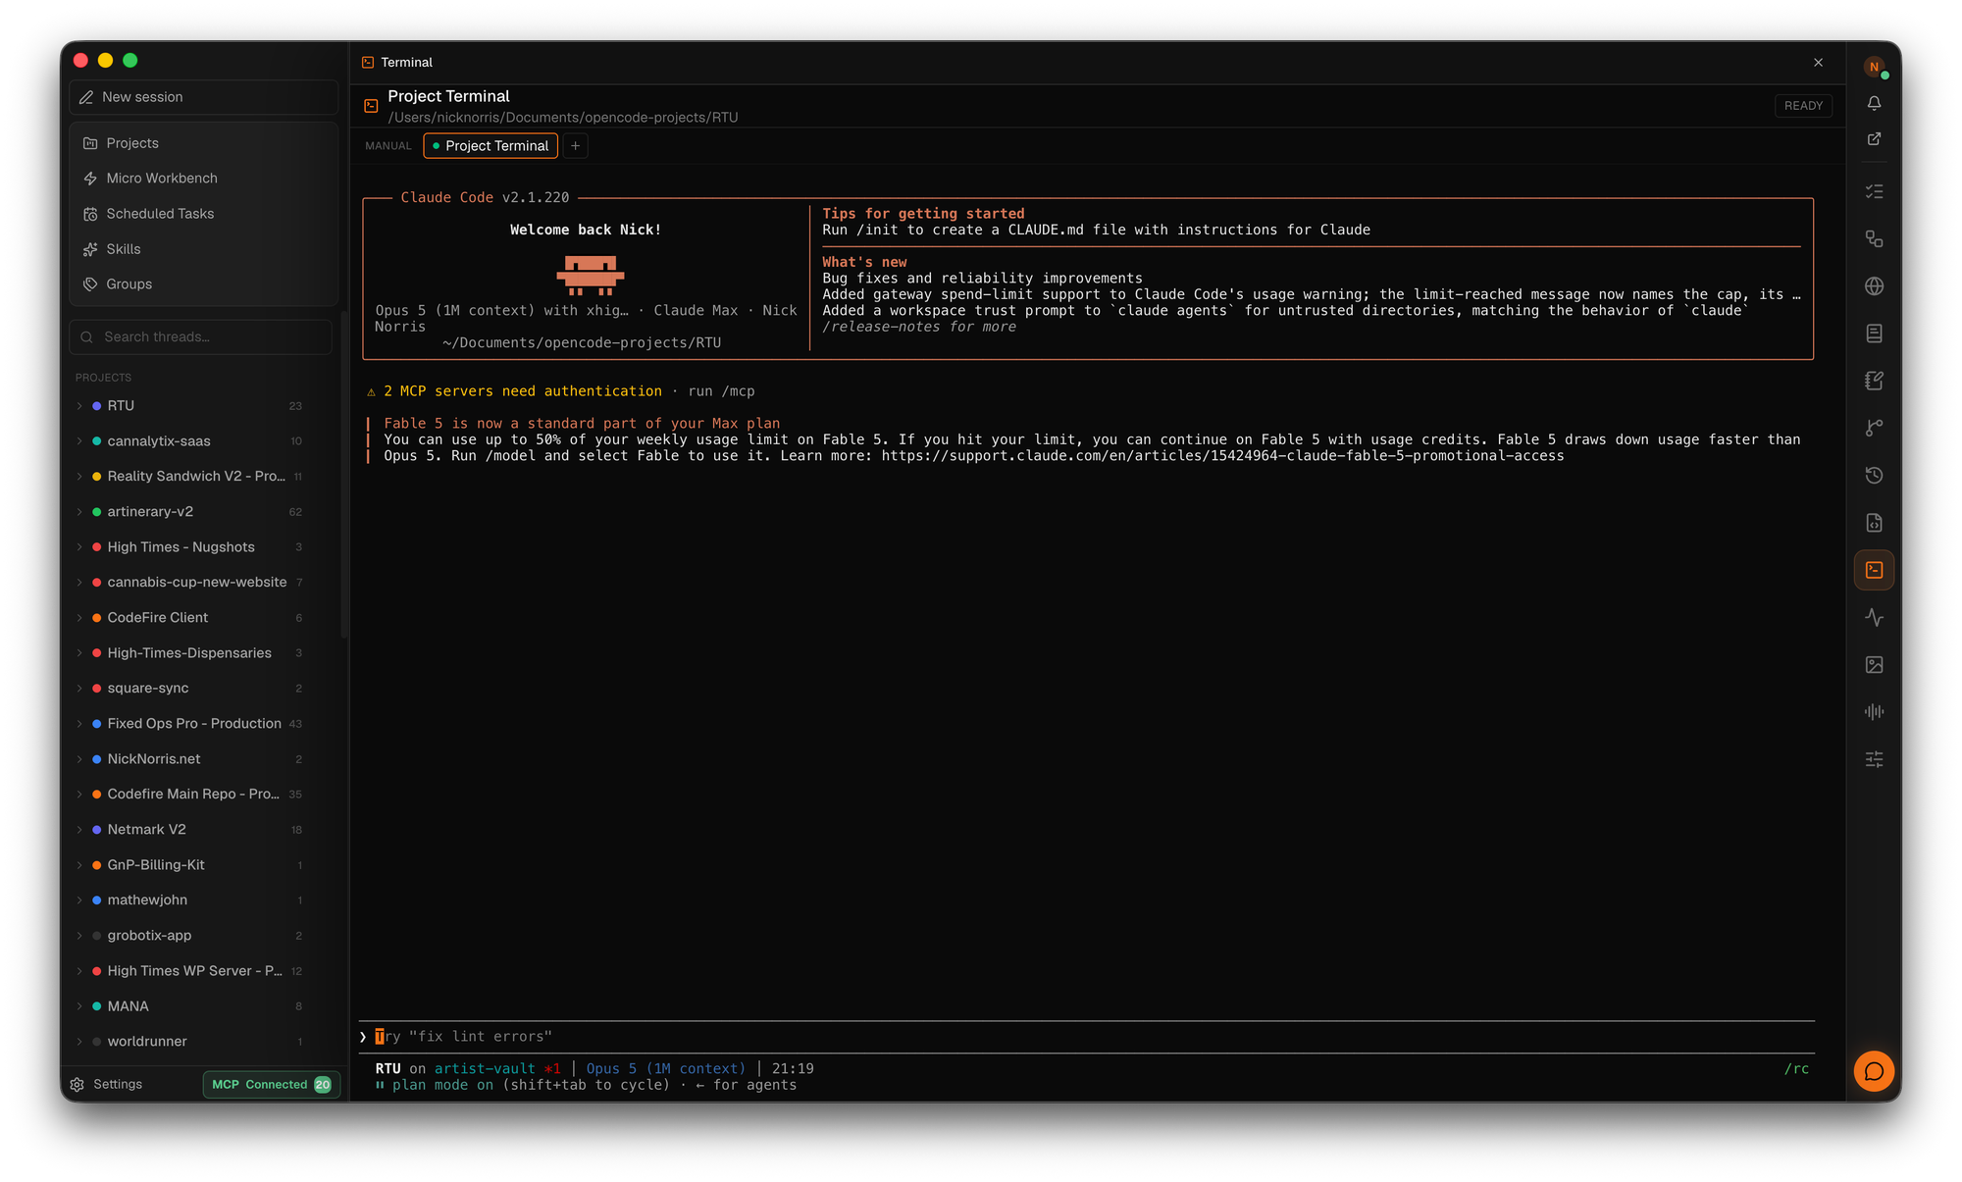Open the document notes icon
Screen dimensions: 1962x1182
(1874, 334)
